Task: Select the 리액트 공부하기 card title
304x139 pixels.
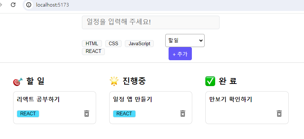Action: point(38,99)
